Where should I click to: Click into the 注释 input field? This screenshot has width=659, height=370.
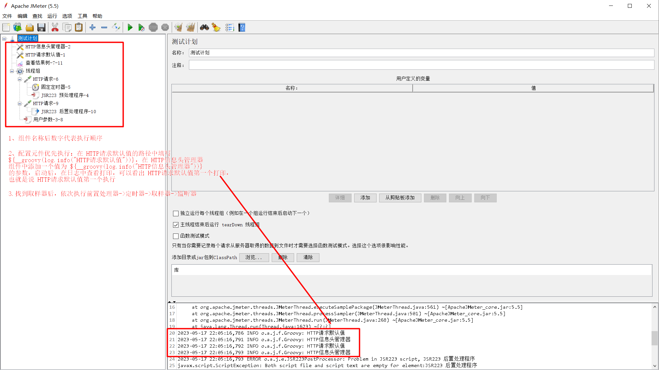pyautogui.click(x=421, y=65)
